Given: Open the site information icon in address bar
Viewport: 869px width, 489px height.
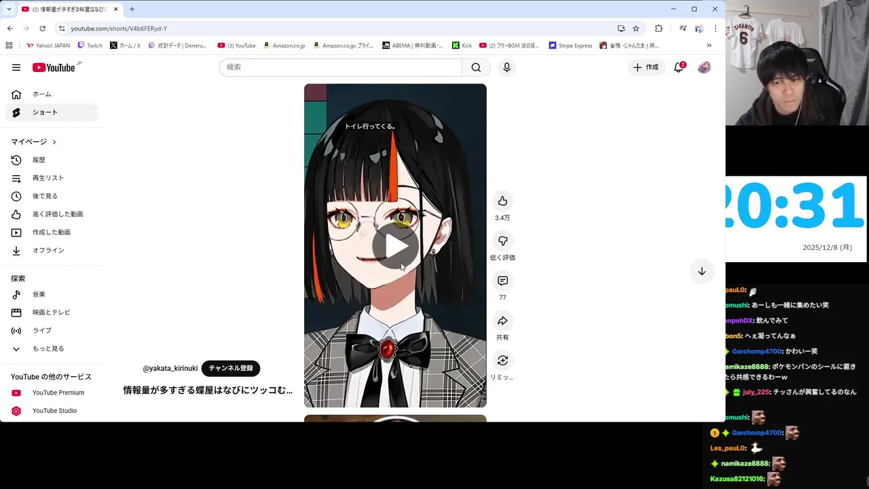Looking at the screenshot, I should click(62, 29).
